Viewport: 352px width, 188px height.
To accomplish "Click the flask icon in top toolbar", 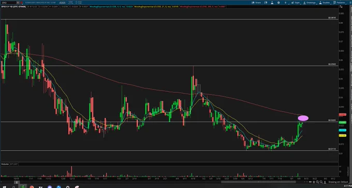I will (272, 3).
